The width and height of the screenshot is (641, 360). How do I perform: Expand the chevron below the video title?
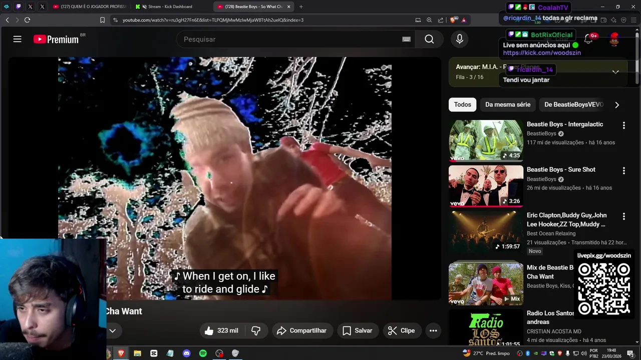pyautogui.click(x=113, y=330)
